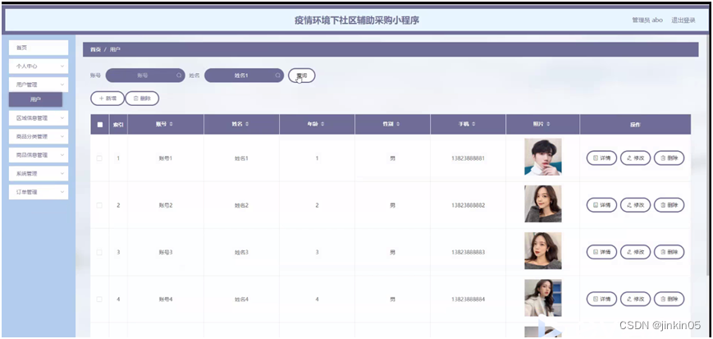The width and height of the screenshot is (713, 339).
Task: Click the 姓名2 cell in the table
Action: (241, 205)
